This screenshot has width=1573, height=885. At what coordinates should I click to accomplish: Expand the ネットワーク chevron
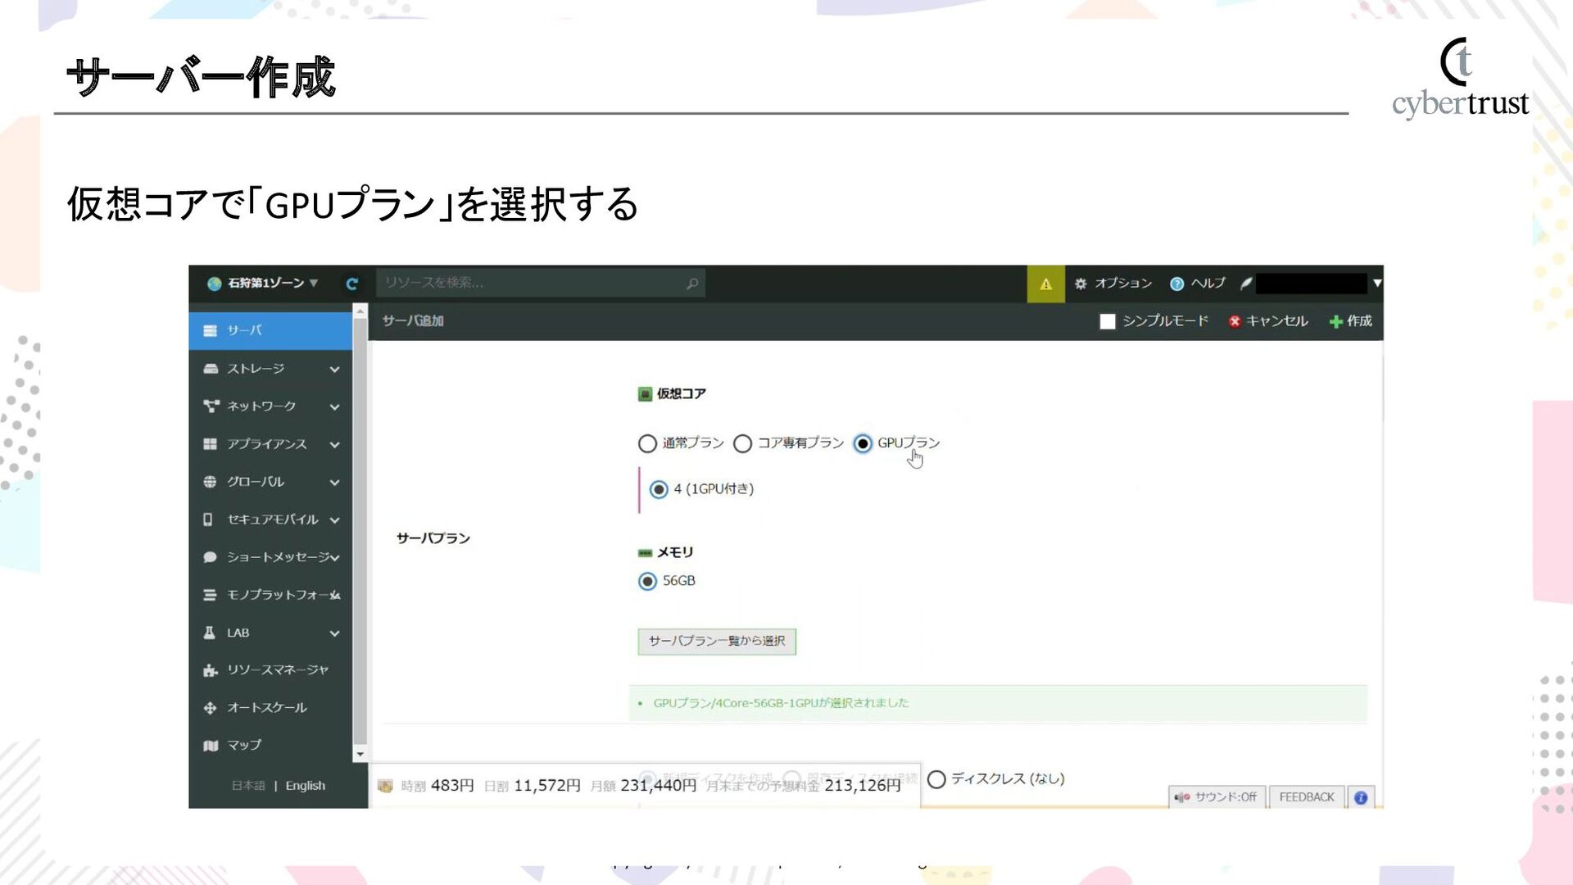point(334,407)
